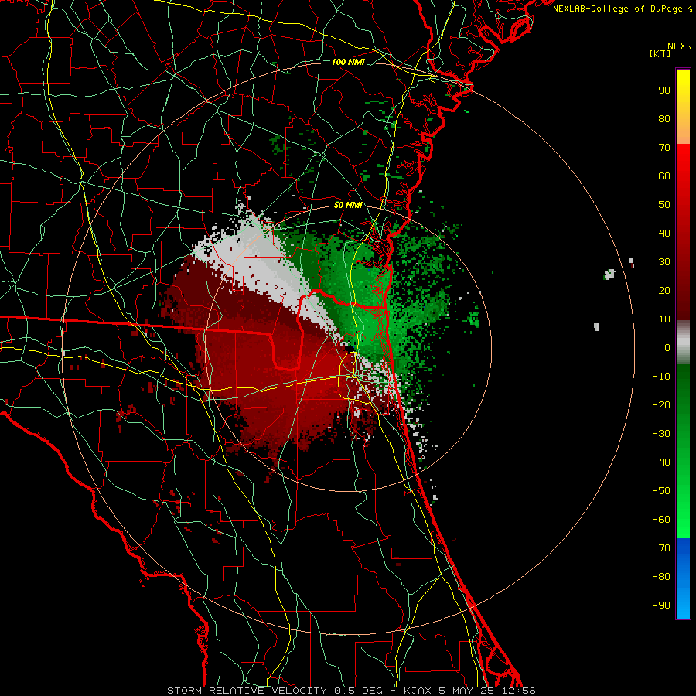Click the 40 value on the velocity scale
696x696 pixels.
point(664,233)
